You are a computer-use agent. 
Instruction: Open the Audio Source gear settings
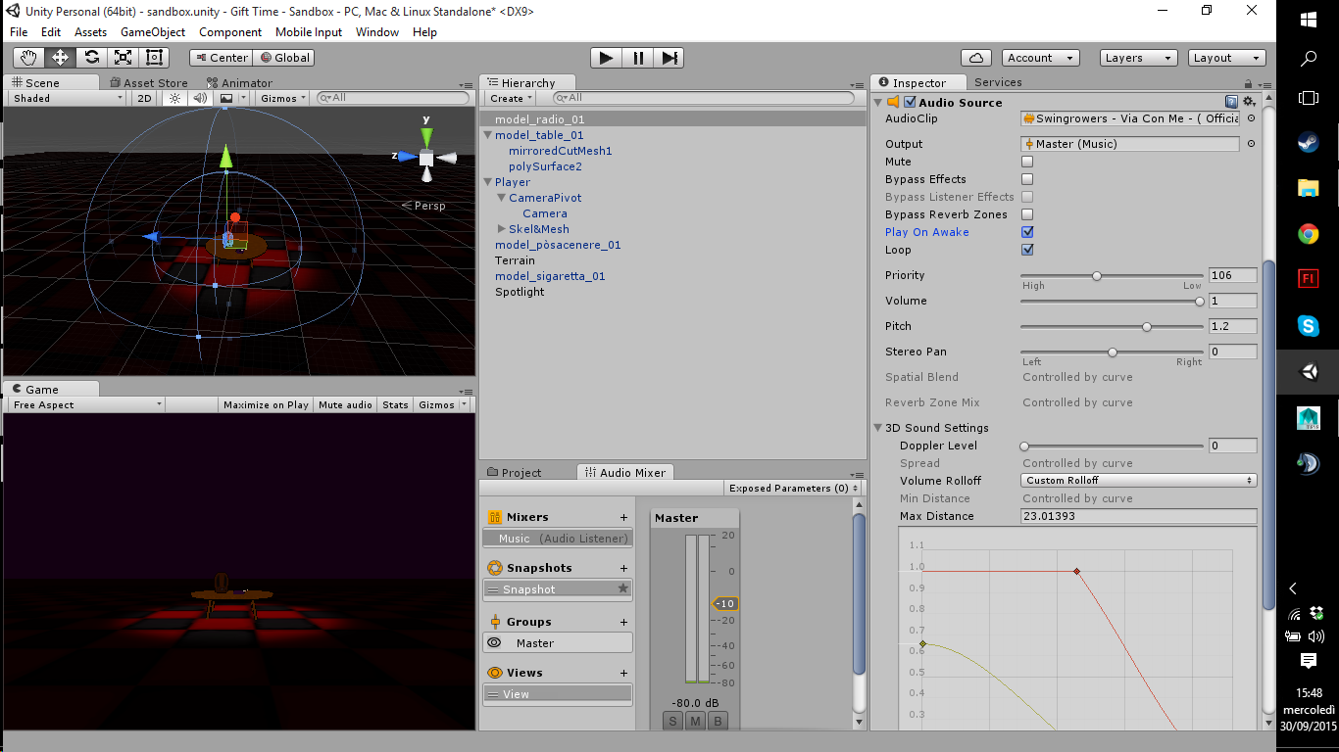click(1249, 102)
